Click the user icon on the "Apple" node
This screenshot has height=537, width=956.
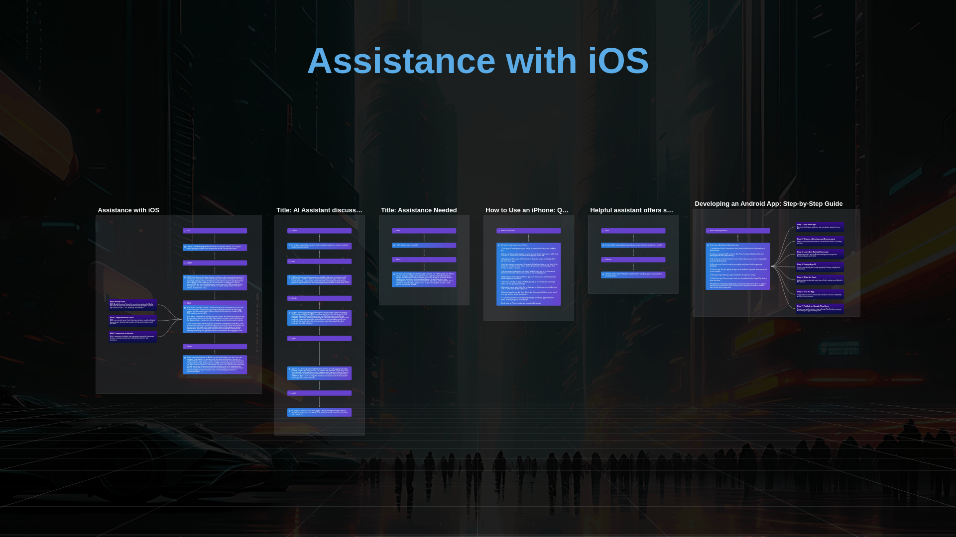289,338
